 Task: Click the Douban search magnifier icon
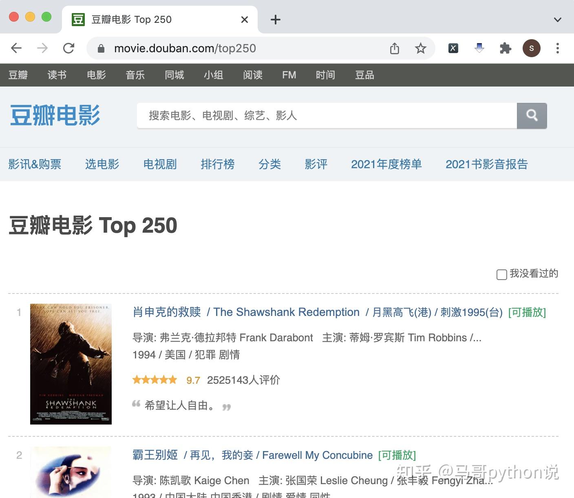point(532,116)
